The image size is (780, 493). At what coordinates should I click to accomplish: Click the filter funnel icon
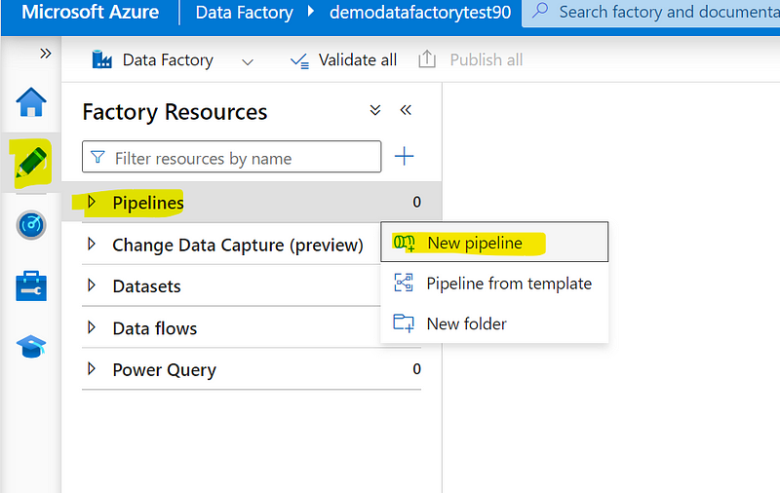click(98, 157)
